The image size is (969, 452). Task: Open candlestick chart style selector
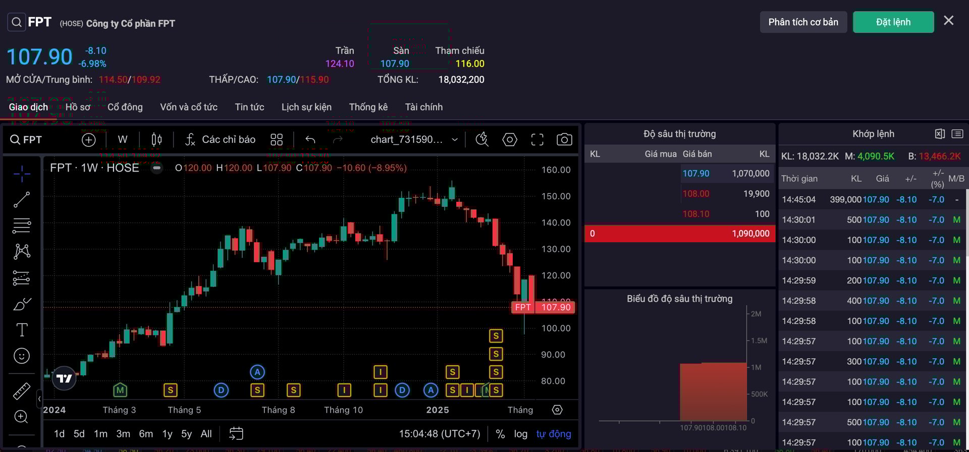pos(156,140)
